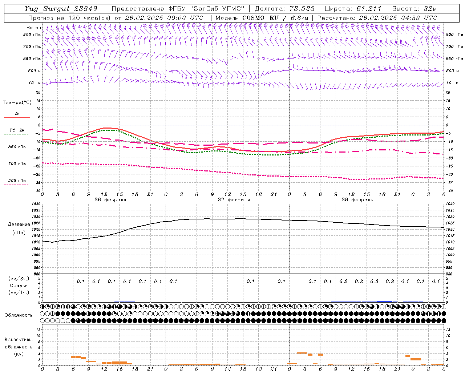
Task: Click the dash-dot 700 гПа temperature legend line
Action: point(16,167)
